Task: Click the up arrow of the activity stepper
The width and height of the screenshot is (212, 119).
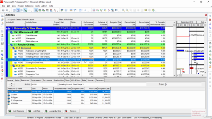Action: point(12,84)
